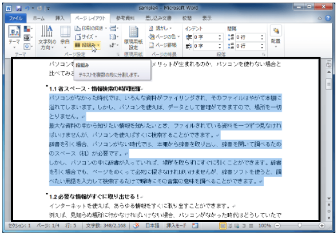Open 文字列の方向 text direction menu
The image size is (336, 233).
tap(47, 37)
